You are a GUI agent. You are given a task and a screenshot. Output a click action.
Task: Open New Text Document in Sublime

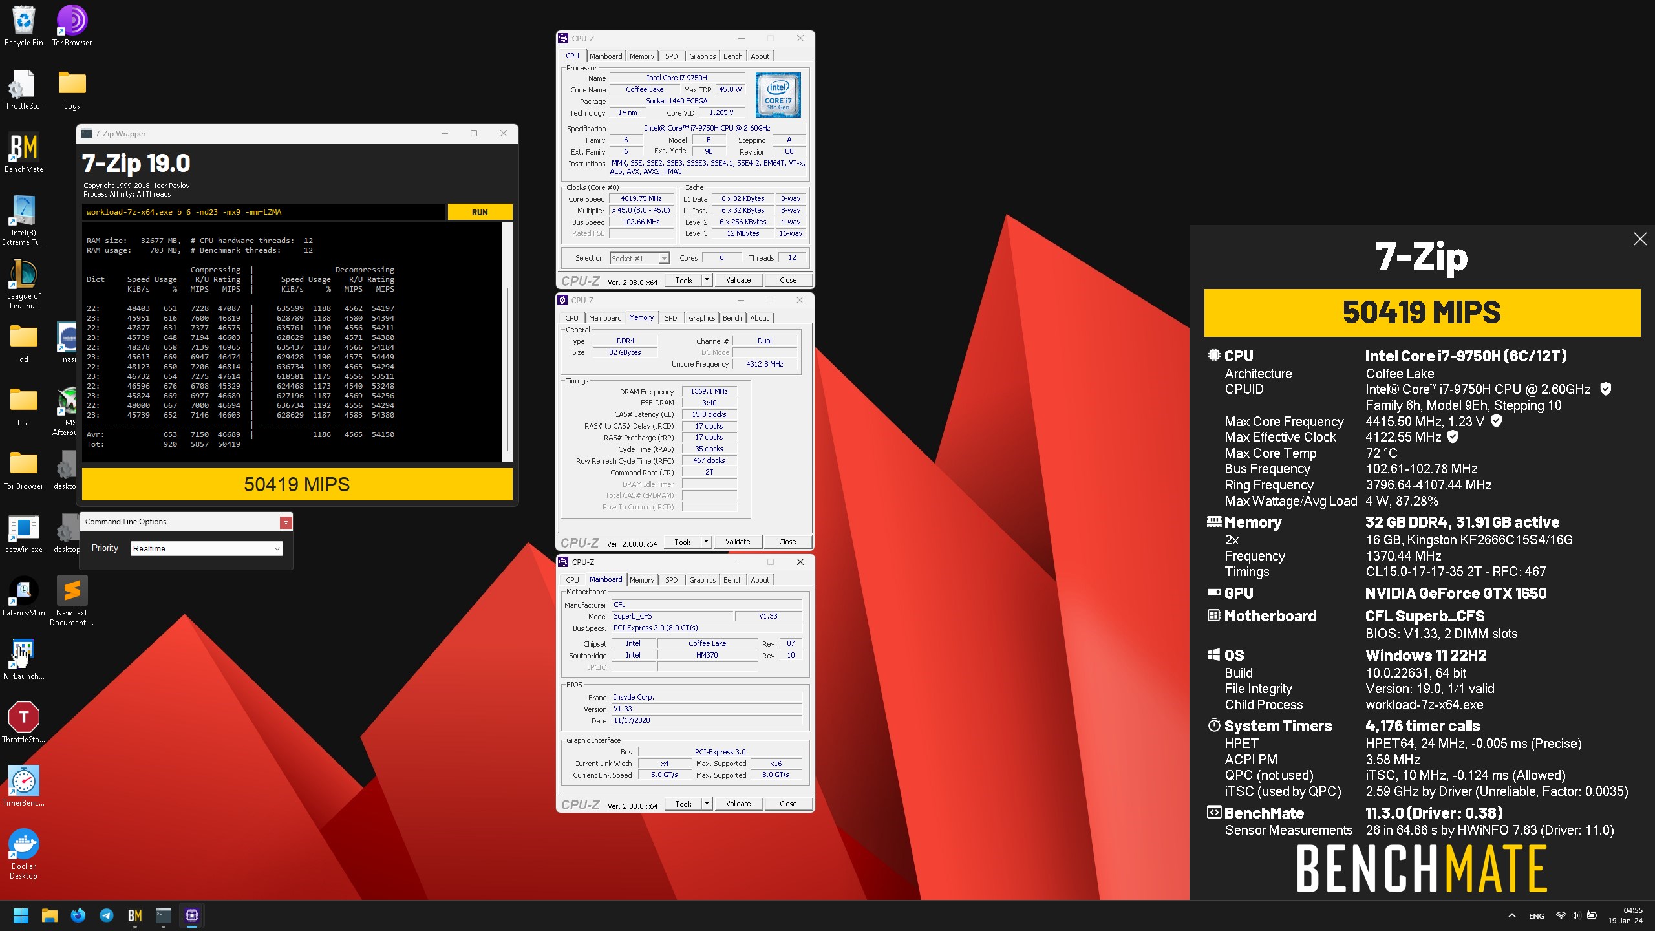tap(72, 600)
